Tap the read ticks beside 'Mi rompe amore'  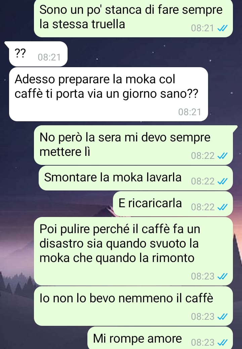tap(222, 342)
